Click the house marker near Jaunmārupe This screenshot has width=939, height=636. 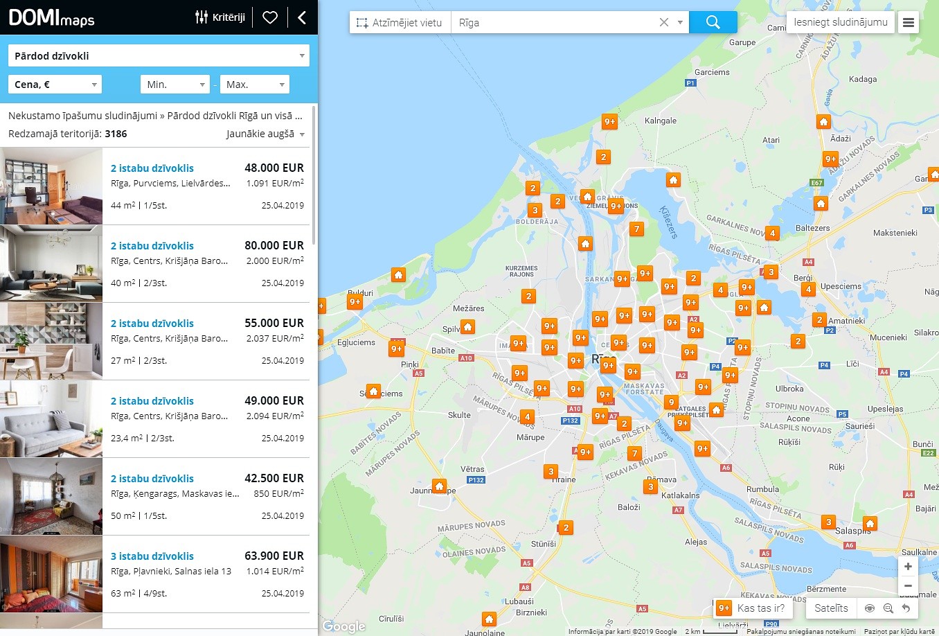tap(439, 486)
